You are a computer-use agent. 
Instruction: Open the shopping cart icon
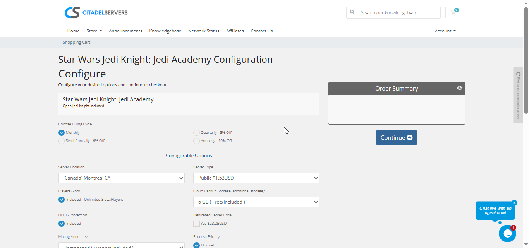pyautogui.click(x=453, y=12)
